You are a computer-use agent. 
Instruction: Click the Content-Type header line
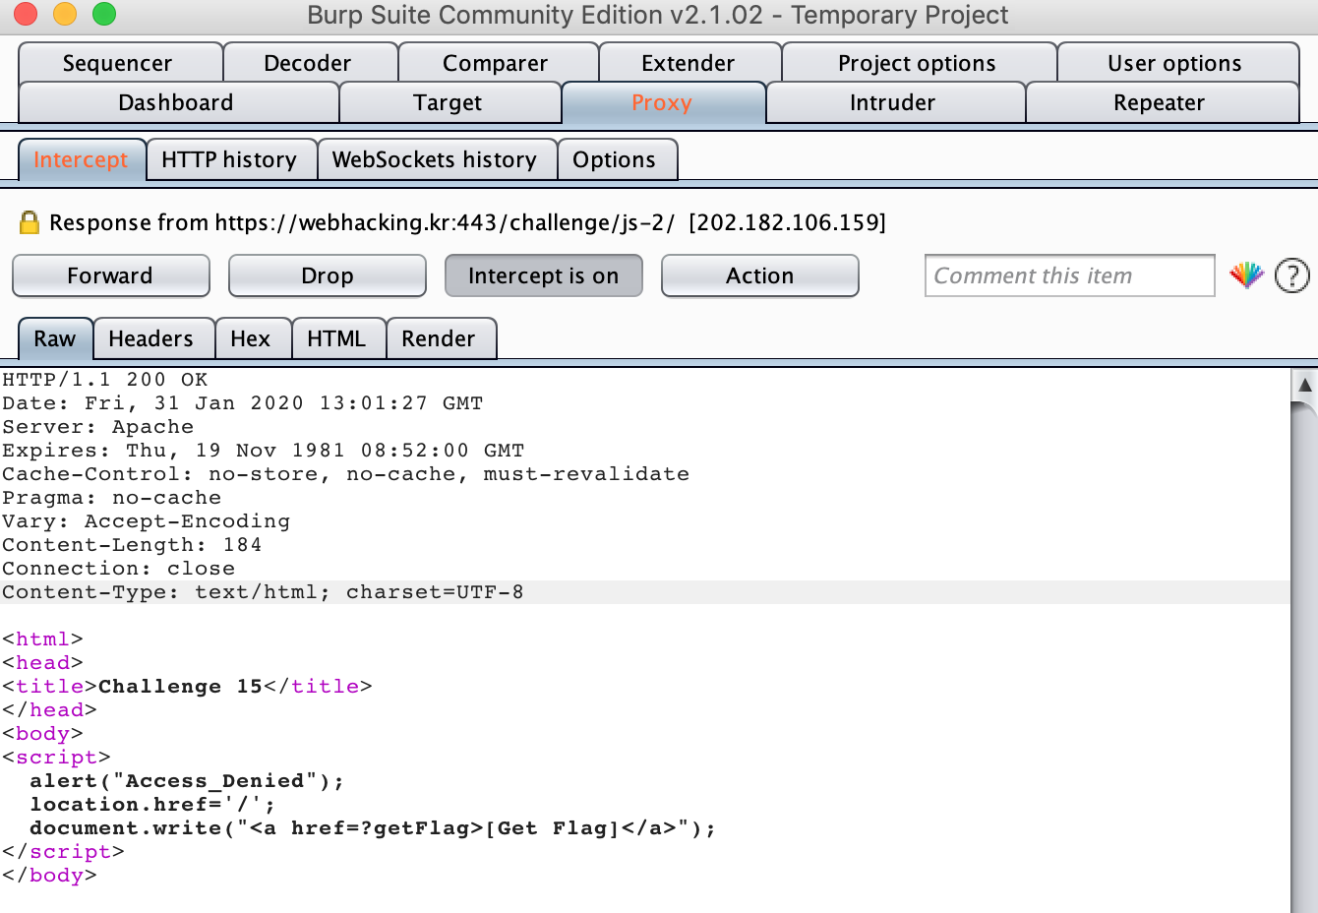[x=264, y=591]
